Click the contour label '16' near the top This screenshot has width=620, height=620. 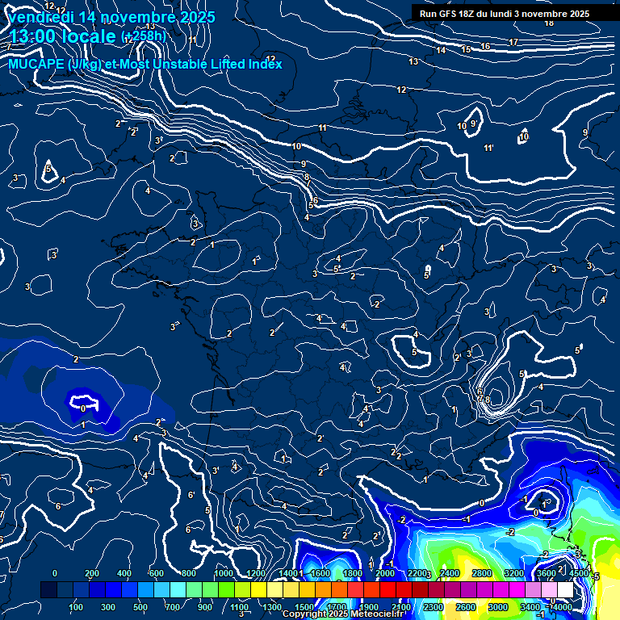coord(485,46)
